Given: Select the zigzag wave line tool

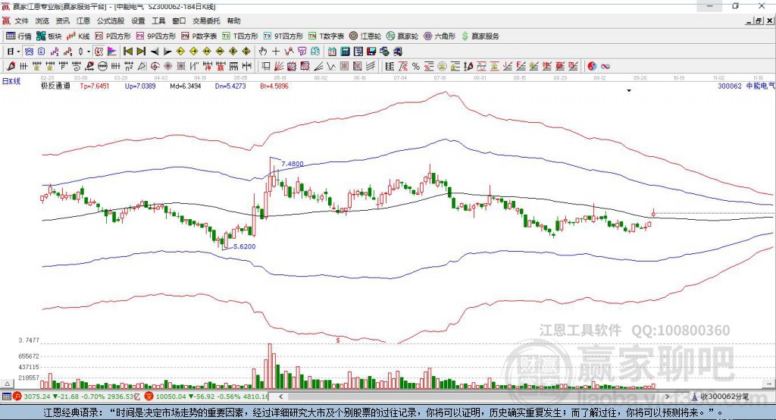Looking at the screenshot, I should coord(331,67).
